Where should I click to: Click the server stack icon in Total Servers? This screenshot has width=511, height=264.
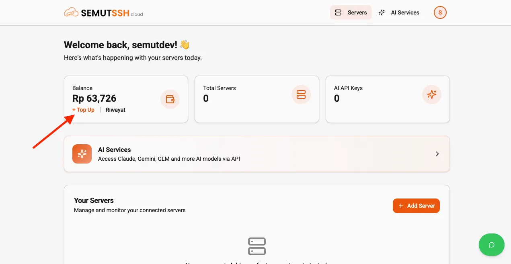pyautogui.click(x=301, y=95)
